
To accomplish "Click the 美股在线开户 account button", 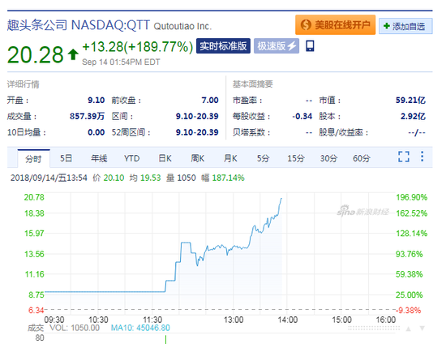I will point(336,25).
